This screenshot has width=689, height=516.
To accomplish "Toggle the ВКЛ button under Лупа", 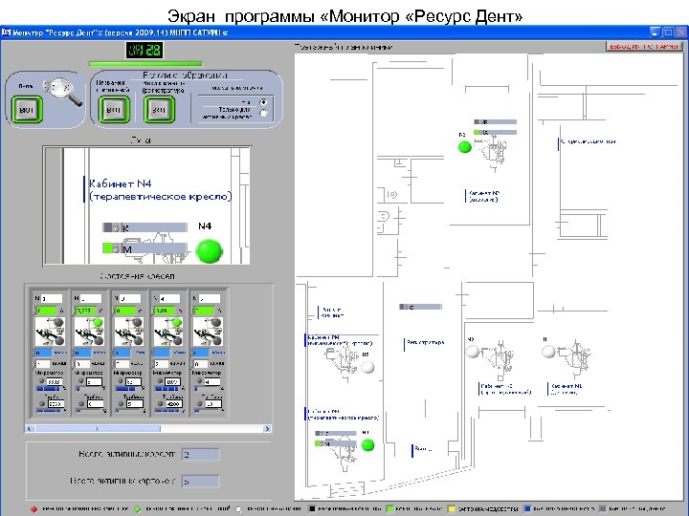I will pyautogui.click(x=27, y=110).
